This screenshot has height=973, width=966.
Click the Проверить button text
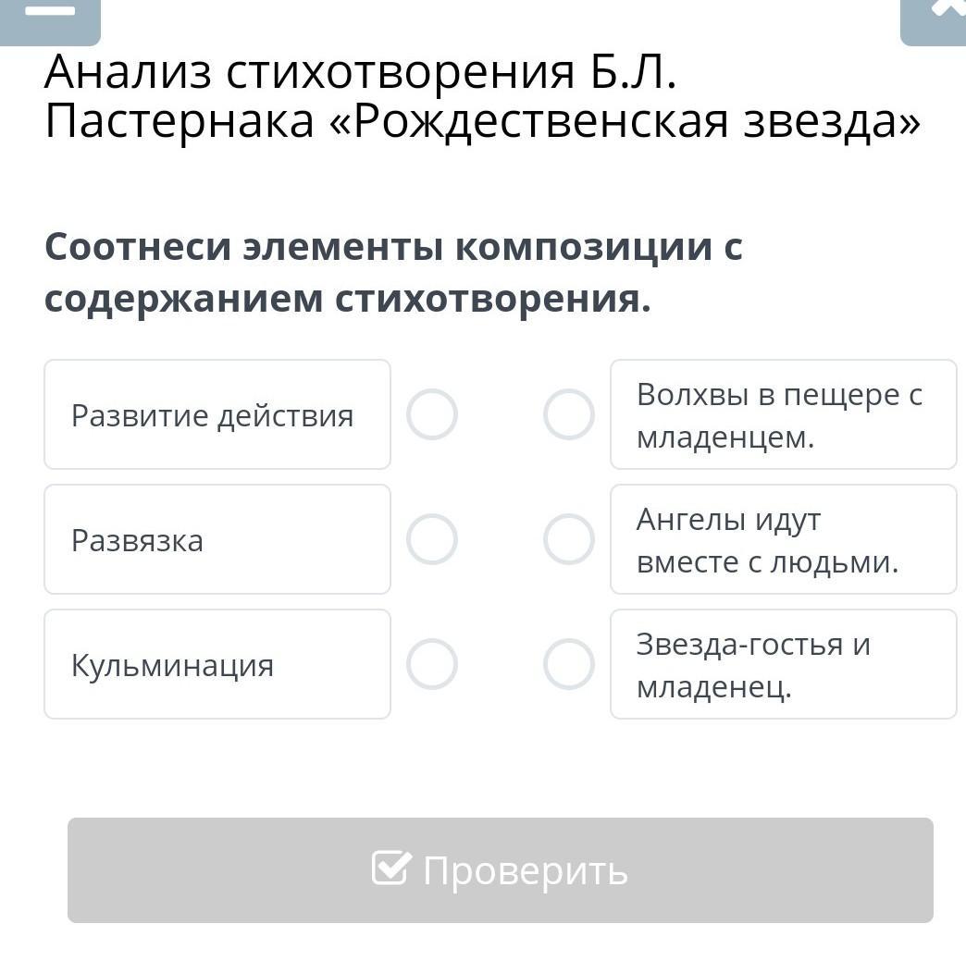[x=526, y=870]
